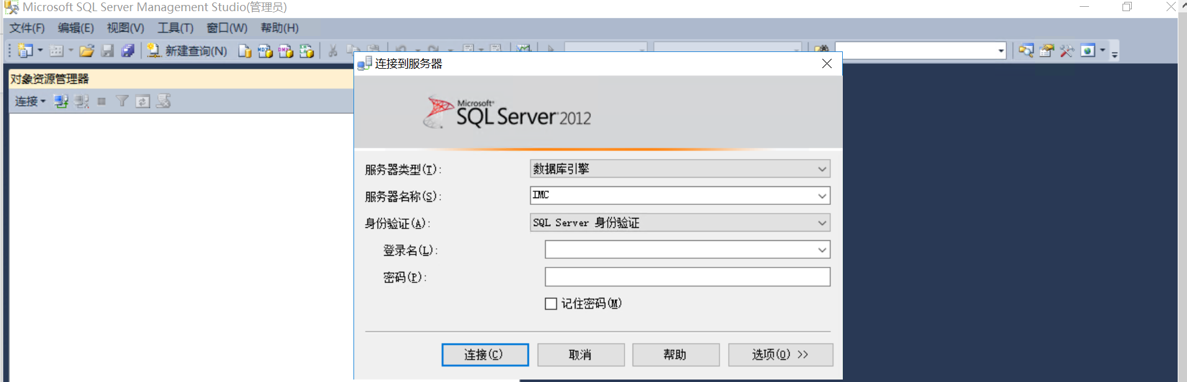Click the Save floppy disk icon
The height and width of the screenshot is (382, 1187).
point(108,51)
